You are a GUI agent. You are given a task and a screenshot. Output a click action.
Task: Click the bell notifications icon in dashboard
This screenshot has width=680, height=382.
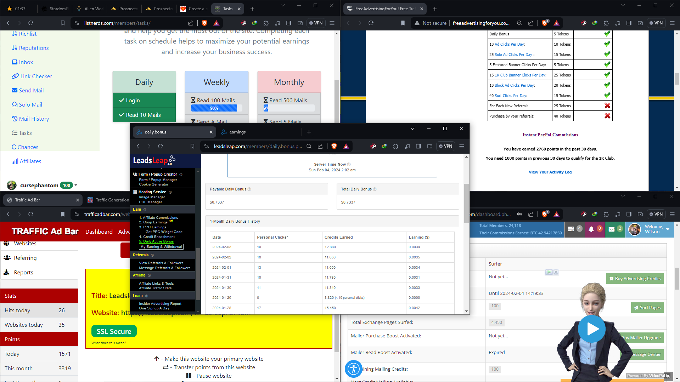click(591, 229)
